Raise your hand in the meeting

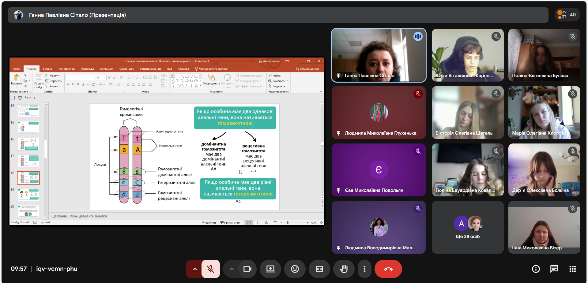point(344,269)
